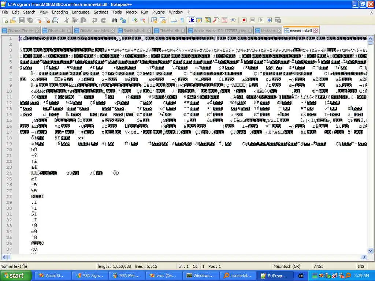Image resolution: width=375 pixels, height=281 pixels.
Task: Click the Save floppy disk icon
Action: [22, 20]
